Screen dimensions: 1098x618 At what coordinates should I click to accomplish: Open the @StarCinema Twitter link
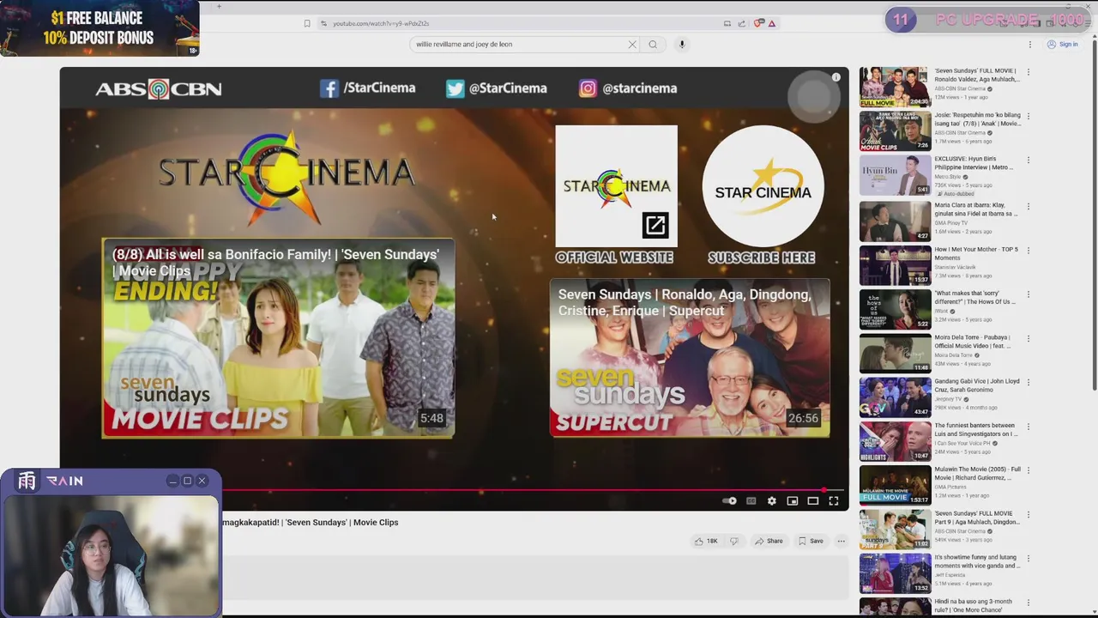[x=496, y=88]
